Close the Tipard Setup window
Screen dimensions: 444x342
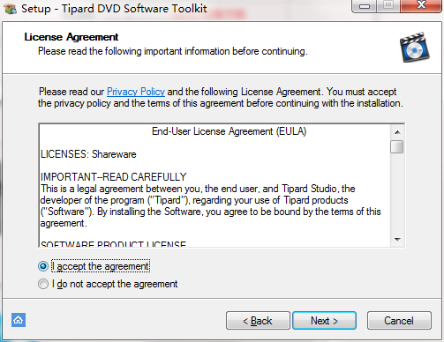(x=421, y=5)
